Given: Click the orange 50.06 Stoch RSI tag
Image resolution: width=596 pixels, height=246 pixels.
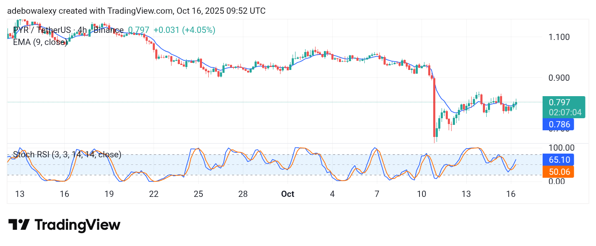Looking at the screenshot, I should pos(558,172).
